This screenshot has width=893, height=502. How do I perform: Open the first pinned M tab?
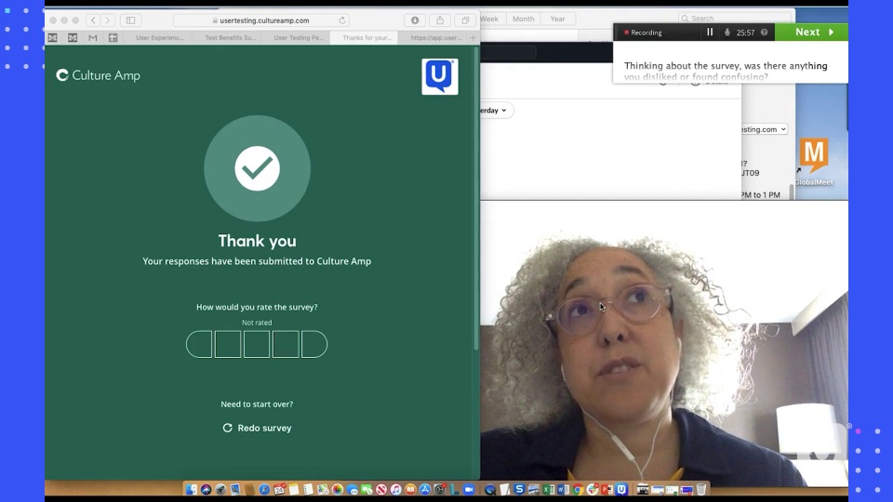tap(52, 37)
